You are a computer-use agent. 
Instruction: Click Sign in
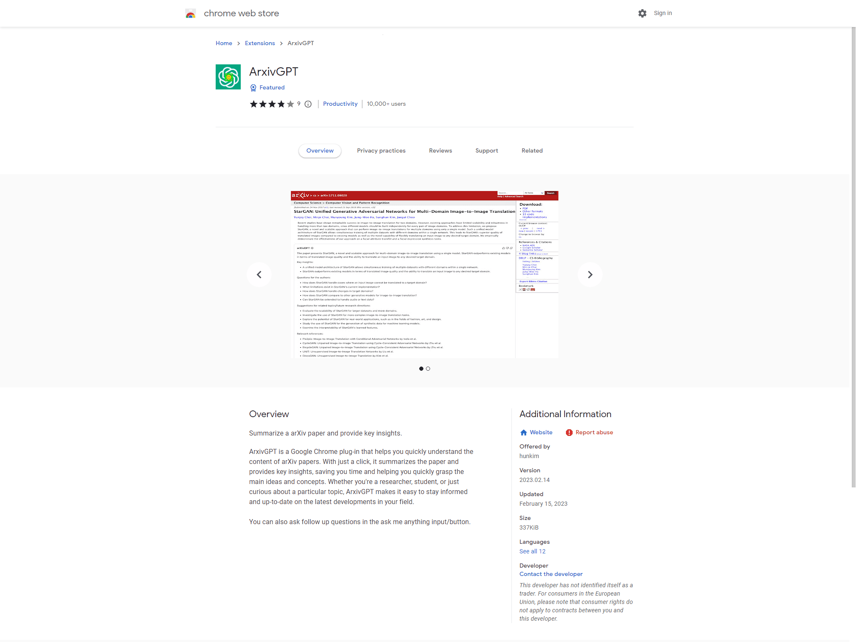pos(663,13)
